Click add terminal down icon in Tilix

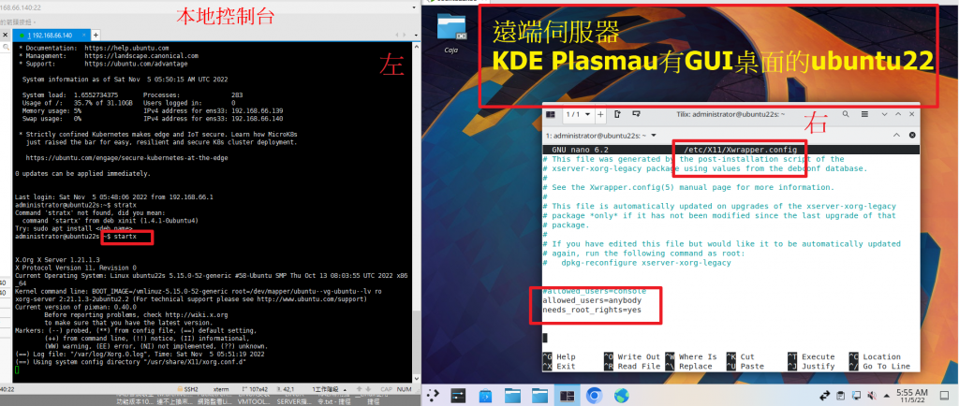636,114
